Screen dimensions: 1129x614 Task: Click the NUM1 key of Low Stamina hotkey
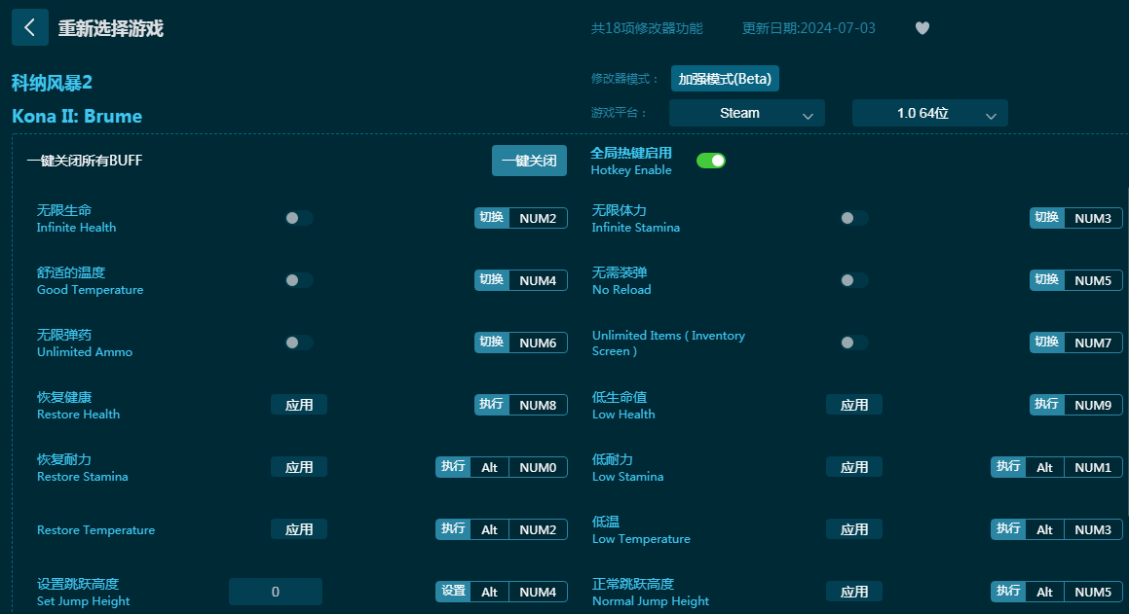tap(1093, 467)
